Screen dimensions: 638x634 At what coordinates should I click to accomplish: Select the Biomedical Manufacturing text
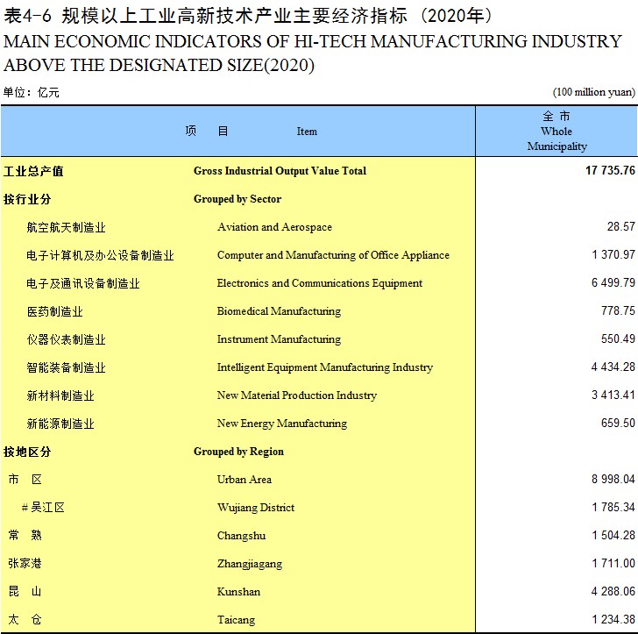(x=279, y=311)
